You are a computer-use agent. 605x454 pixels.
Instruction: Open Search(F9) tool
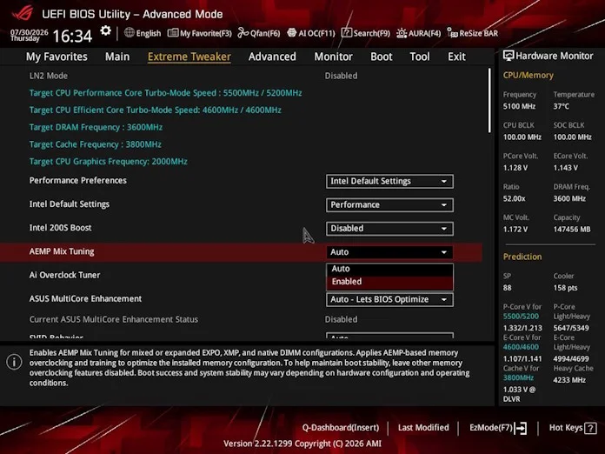[366, 33]
